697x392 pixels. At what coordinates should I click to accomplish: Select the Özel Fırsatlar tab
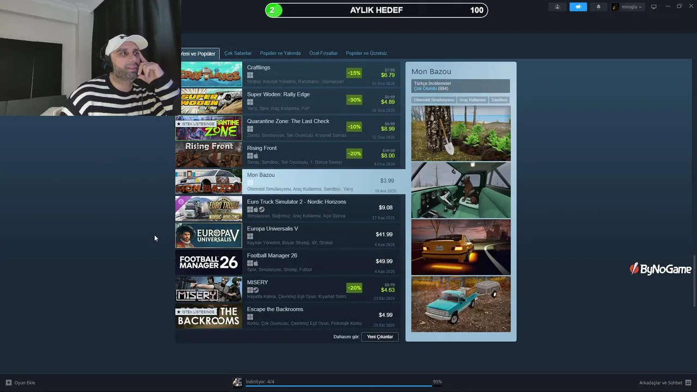pyautogui.click(x=323, y=53)
